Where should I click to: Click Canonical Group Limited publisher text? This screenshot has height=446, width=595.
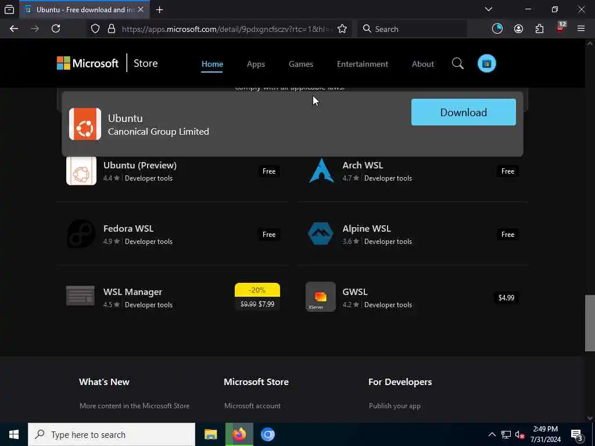158,132
